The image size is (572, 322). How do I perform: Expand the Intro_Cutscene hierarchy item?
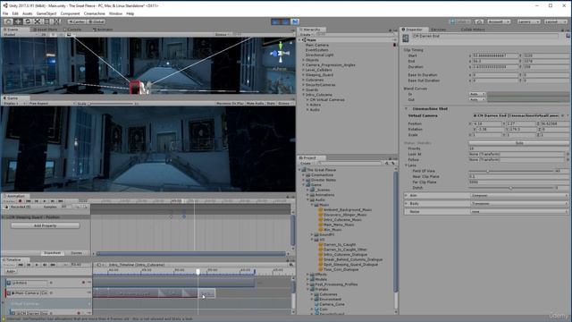coord(304,95)
